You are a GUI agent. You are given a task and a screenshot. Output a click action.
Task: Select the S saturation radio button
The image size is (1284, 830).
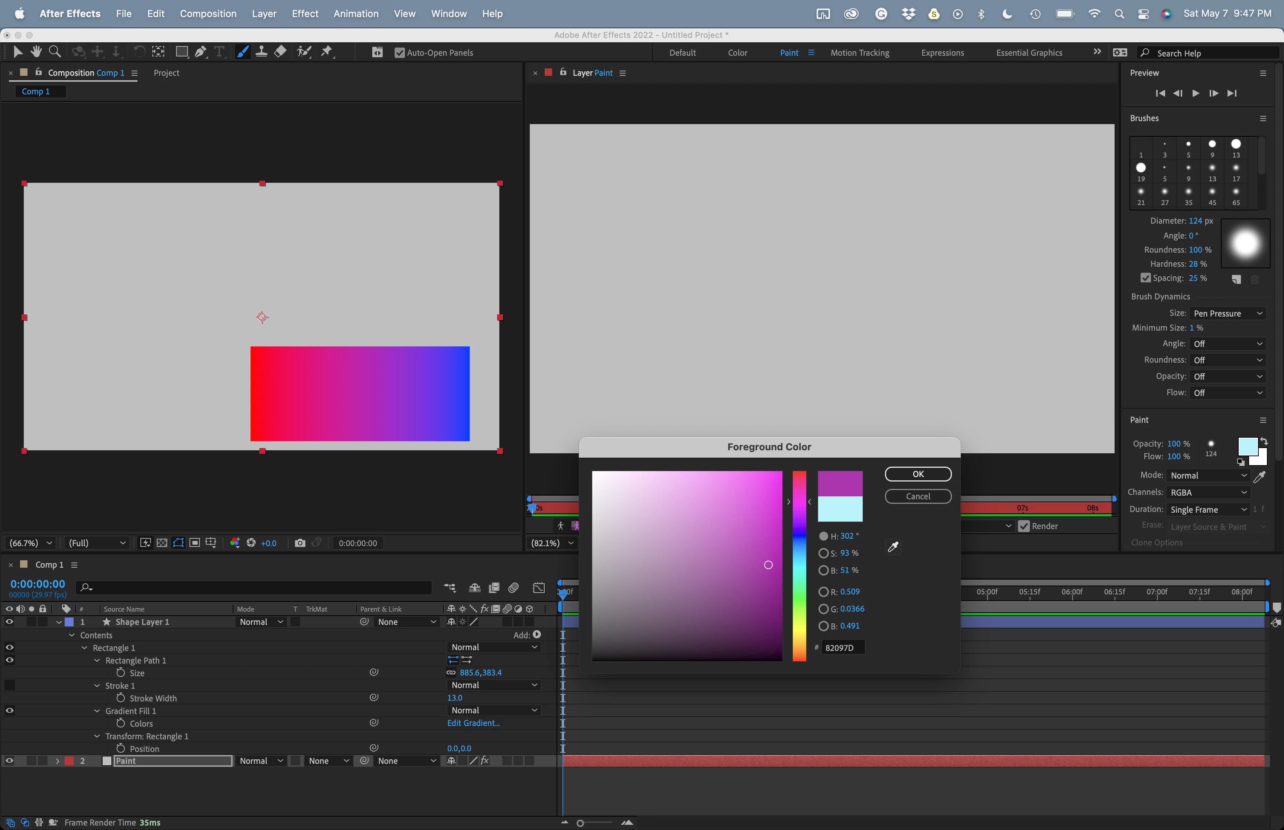pyautogui.click(x=823, y=553)
